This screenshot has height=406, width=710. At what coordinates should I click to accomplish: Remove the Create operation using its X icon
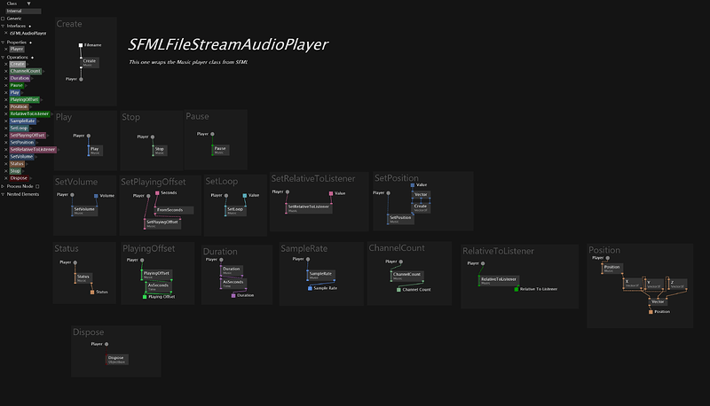pos(6,64)
